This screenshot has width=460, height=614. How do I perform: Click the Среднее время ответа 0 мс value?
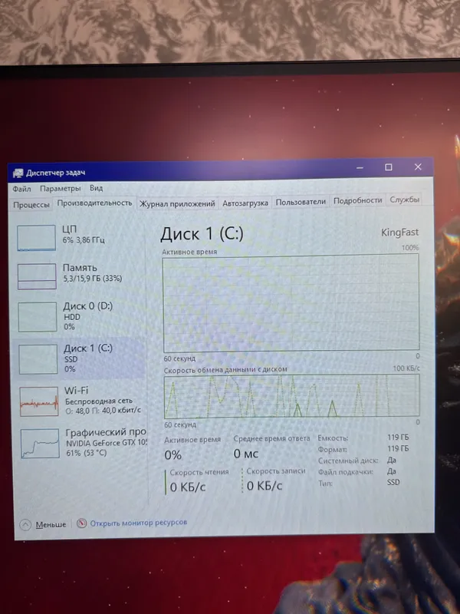click(246, 454)
